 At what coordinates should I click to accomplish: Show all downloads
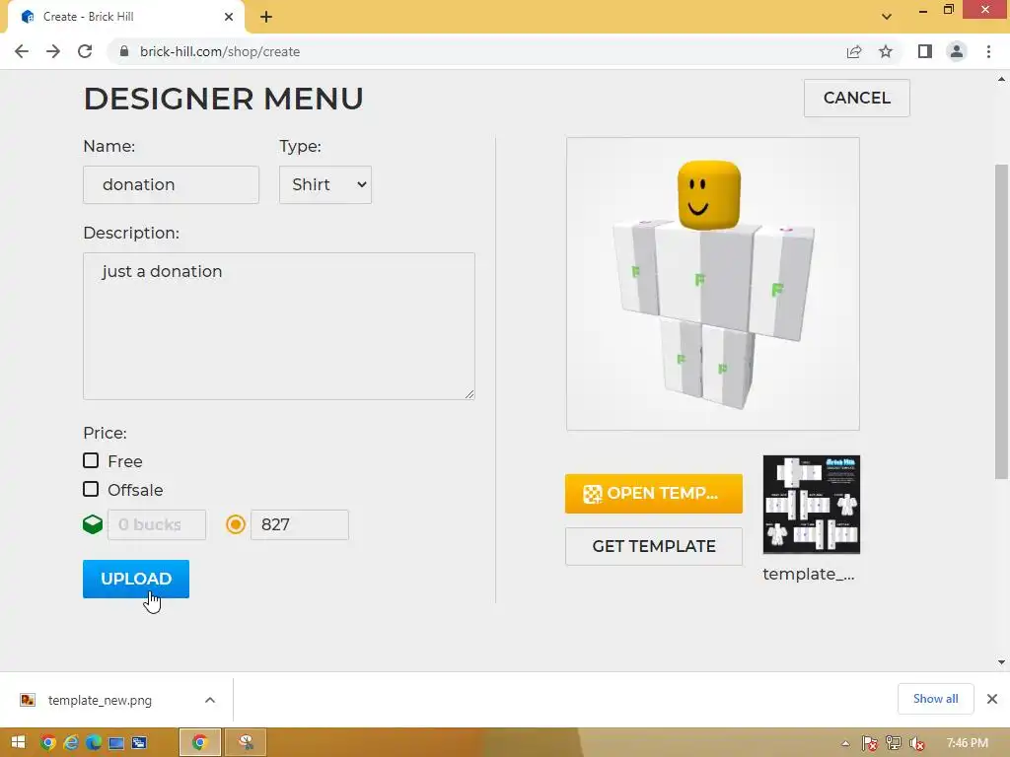pyautogui.click(x=935, y=699)
